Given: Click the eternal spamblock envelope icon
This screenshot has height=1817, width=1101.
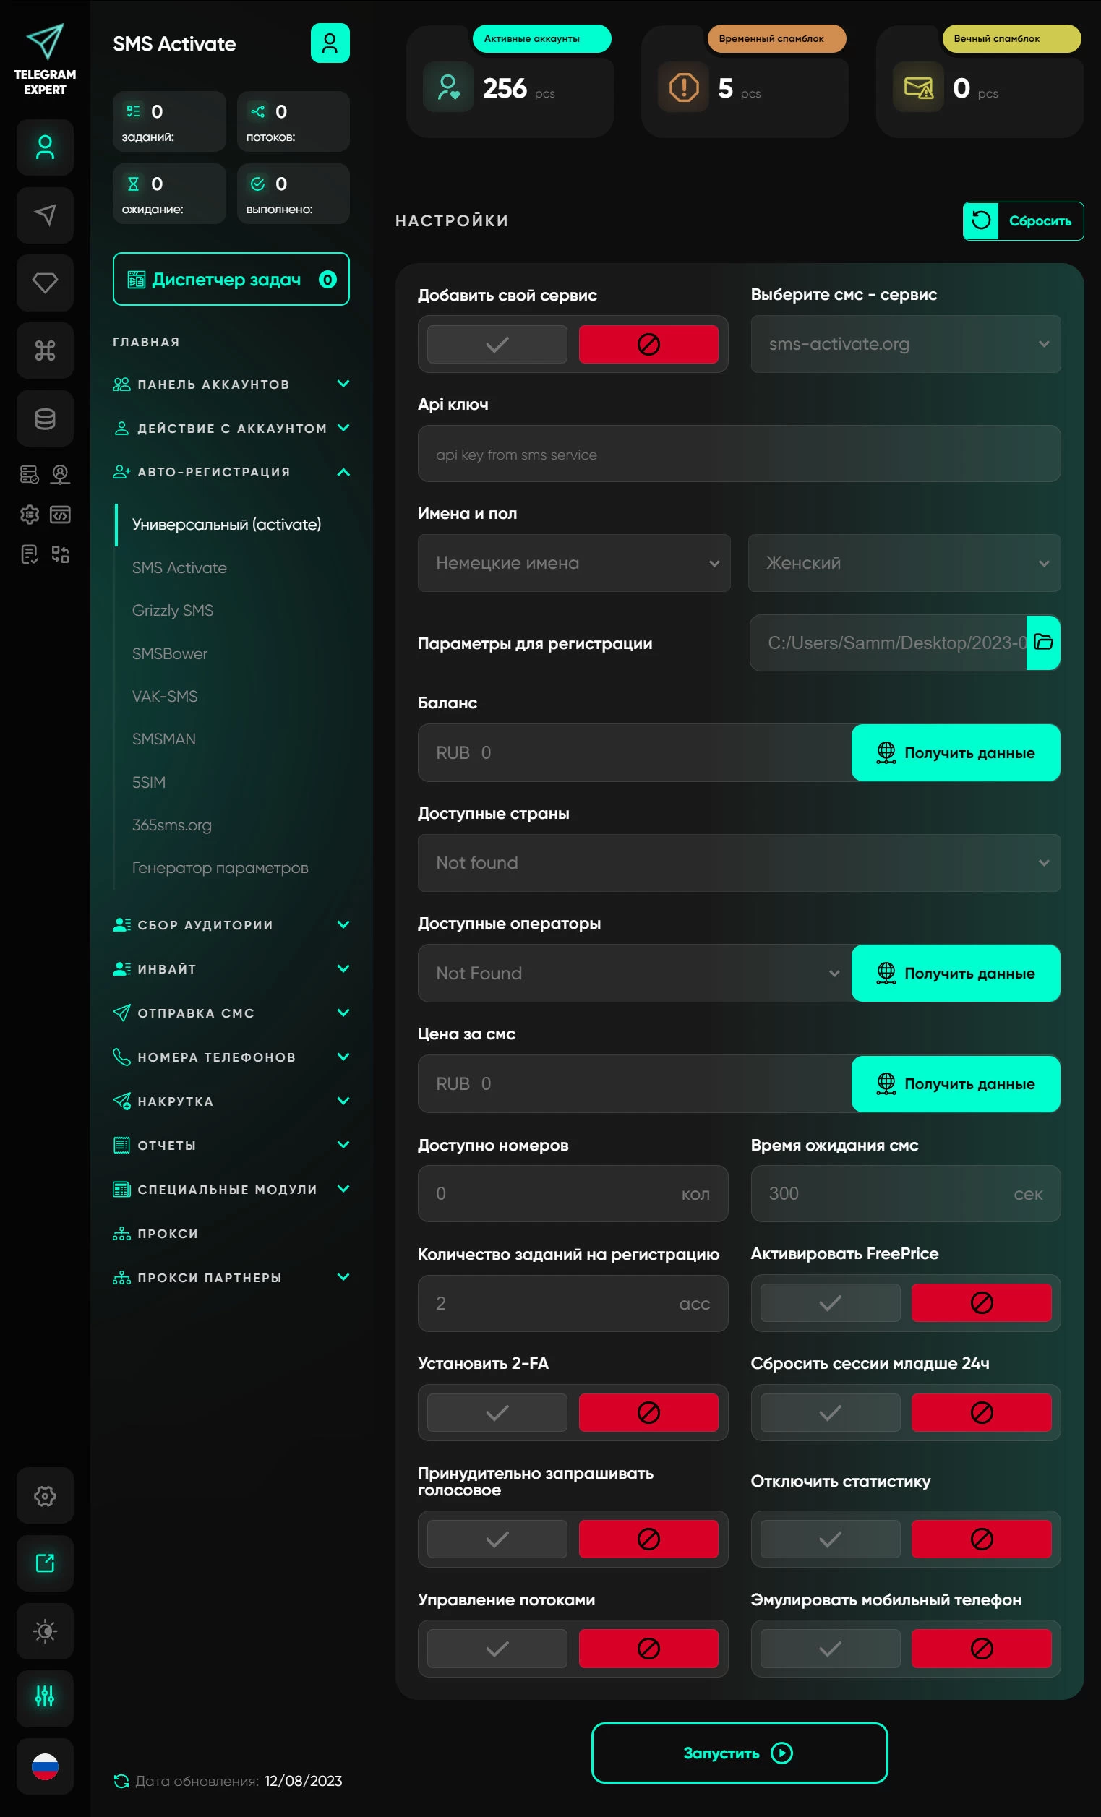Looking at the screenshot, I should coord(918,87).
